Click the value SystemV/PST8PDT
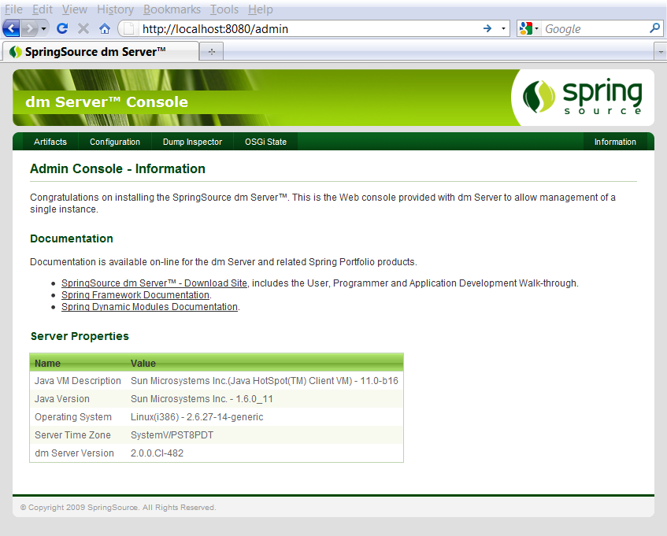The image size is (667, 536). pos(172,434)
